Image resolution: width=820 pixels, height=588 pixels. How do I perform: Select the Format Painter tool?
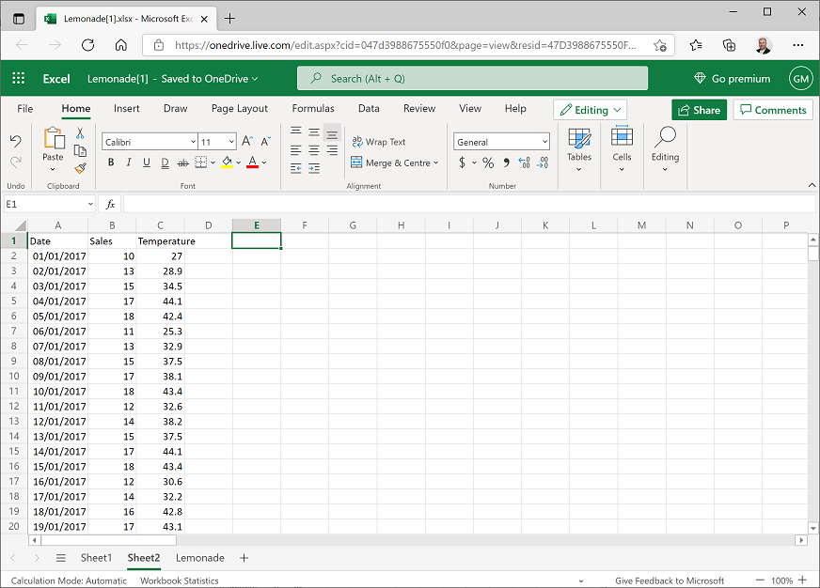80,168
